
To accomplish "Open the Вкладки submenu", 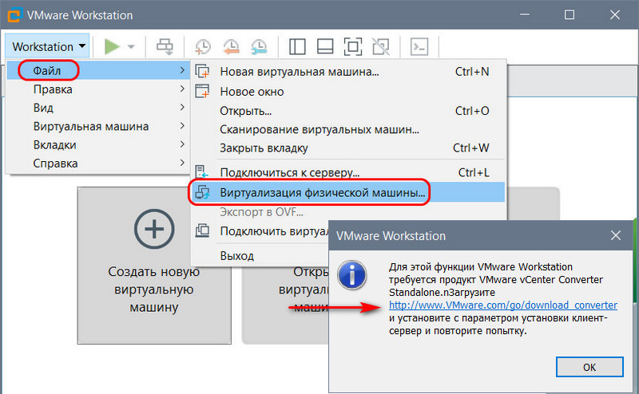I will pyautogui.click(x=97, y=145).
